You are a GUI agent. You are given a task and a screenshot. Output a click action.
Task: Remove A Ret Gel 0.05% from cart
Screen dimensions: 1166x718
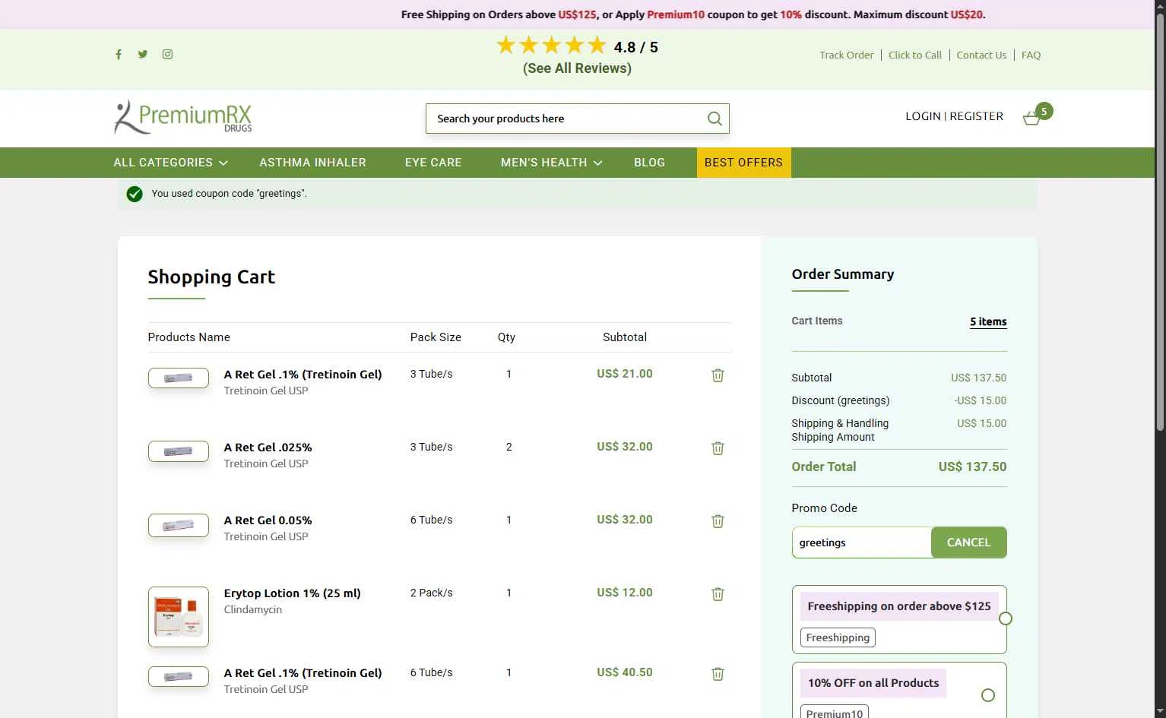tap(718, 521)
